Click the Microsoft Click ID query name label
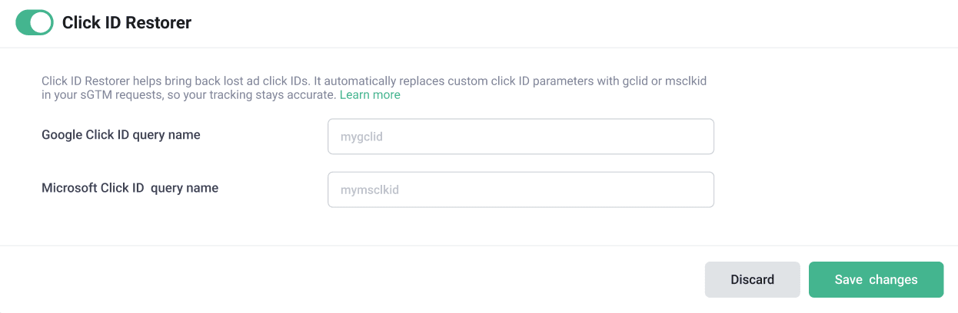This screenshot has width=958, height=313. [130, 188]
